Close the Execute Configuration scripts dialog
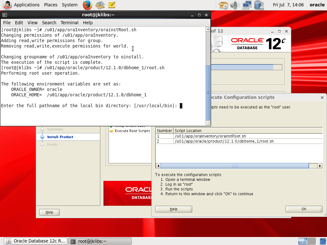 point(322,98)
